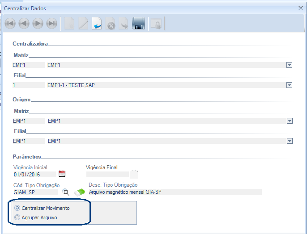Click the padlock lock icon
307x234 pixels.
coord(156,24)
